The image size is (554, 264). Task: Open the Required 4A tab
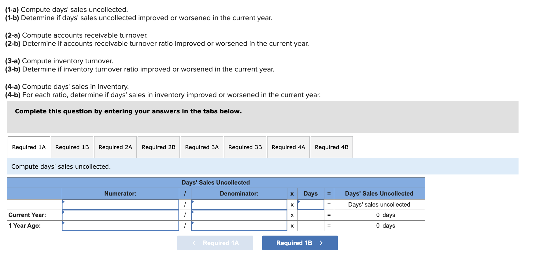tap(288, 147)
